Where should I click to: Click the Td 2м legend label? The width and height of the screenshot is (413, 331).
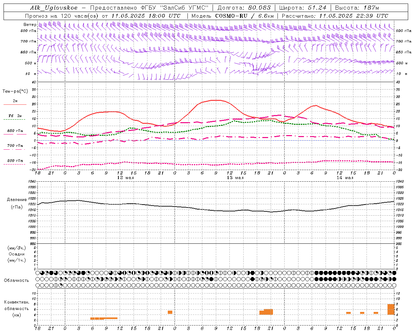[15, 116]
